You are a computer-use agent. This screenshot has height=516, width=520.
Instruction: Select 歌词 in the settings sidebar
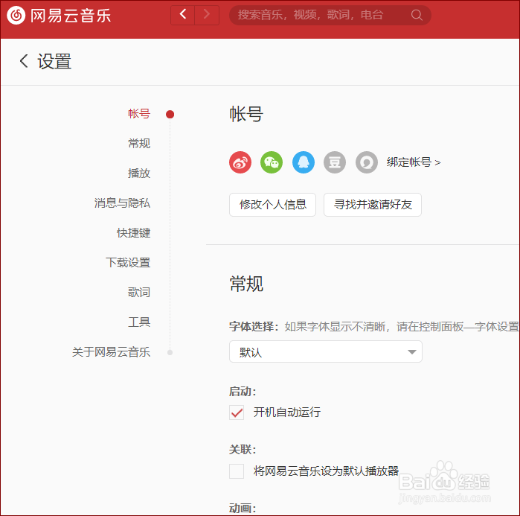pos(139,293)
